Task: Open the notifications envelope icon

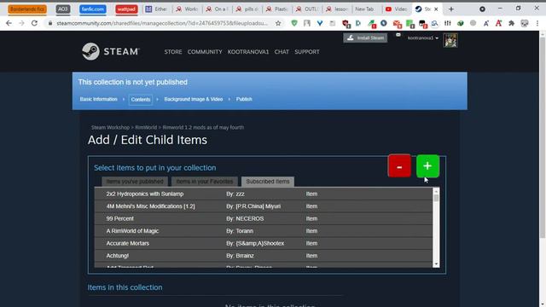Action: 398,35
